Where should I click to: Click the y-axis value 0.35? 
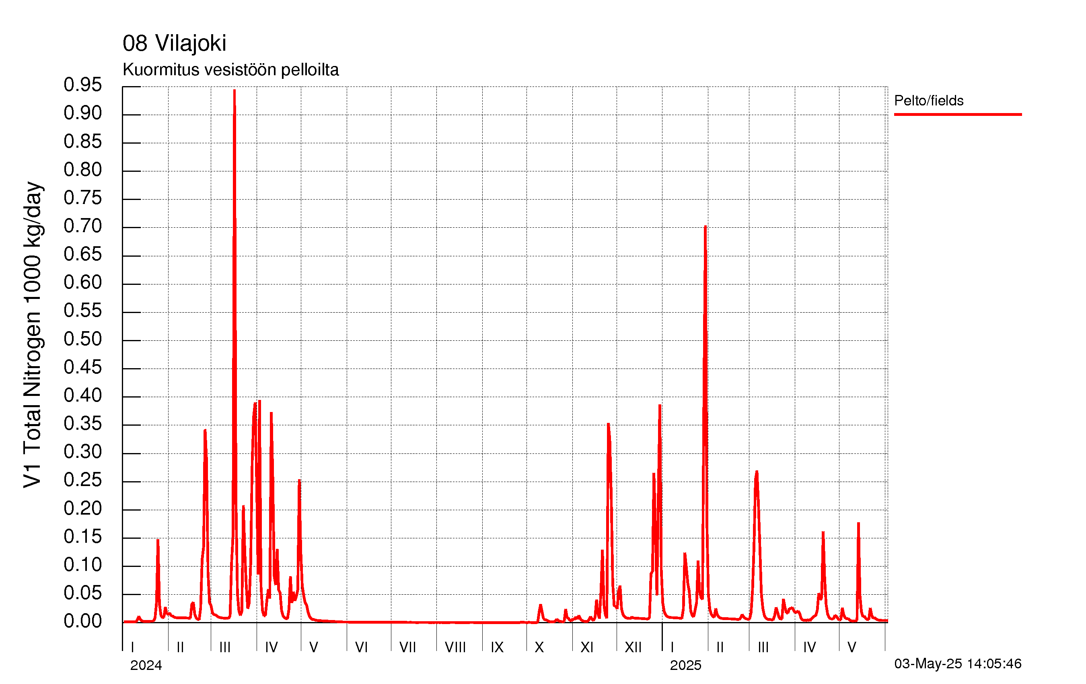[82, 424]
